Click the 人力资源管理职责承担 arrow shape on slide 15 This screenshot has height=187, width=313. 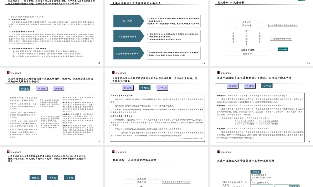coord(129,53)
